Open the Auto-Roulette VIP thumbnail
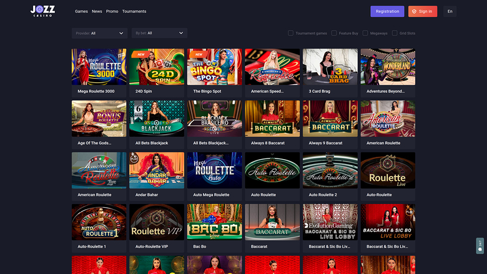 (157, 222)
